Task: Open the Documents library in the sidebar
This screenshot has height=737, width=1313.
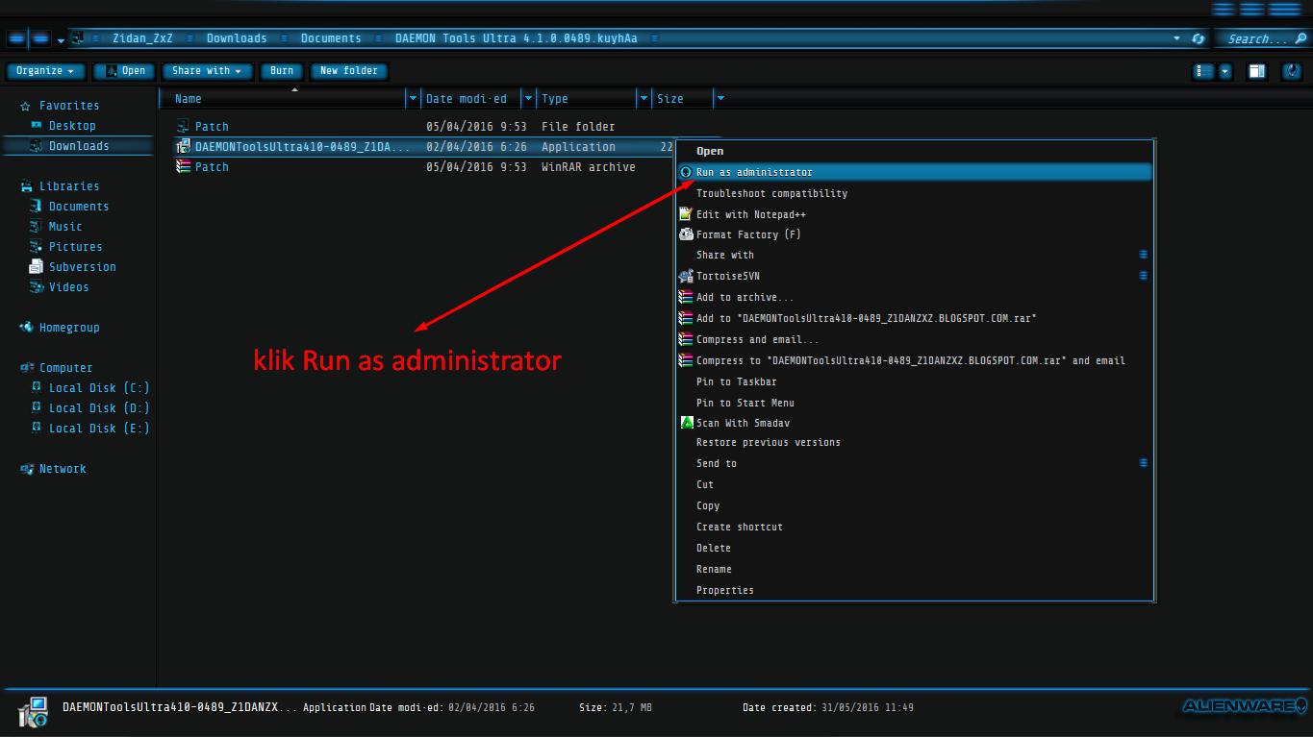Action: pyautogui.click(x=79, y=207)
